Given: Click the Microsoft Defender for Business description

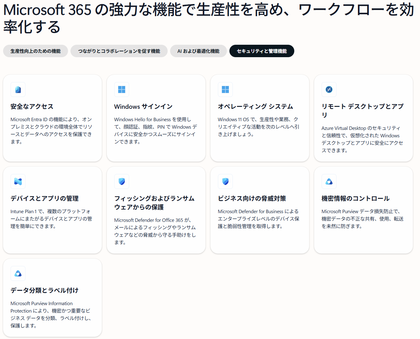Looking at the screenshot, I should pyautogui.click(x=259, y=219).
